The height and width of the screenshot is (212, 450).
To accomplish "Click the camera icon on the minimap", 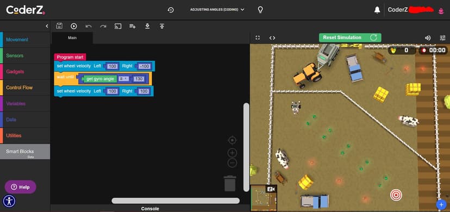I will [x=271, y=189].
